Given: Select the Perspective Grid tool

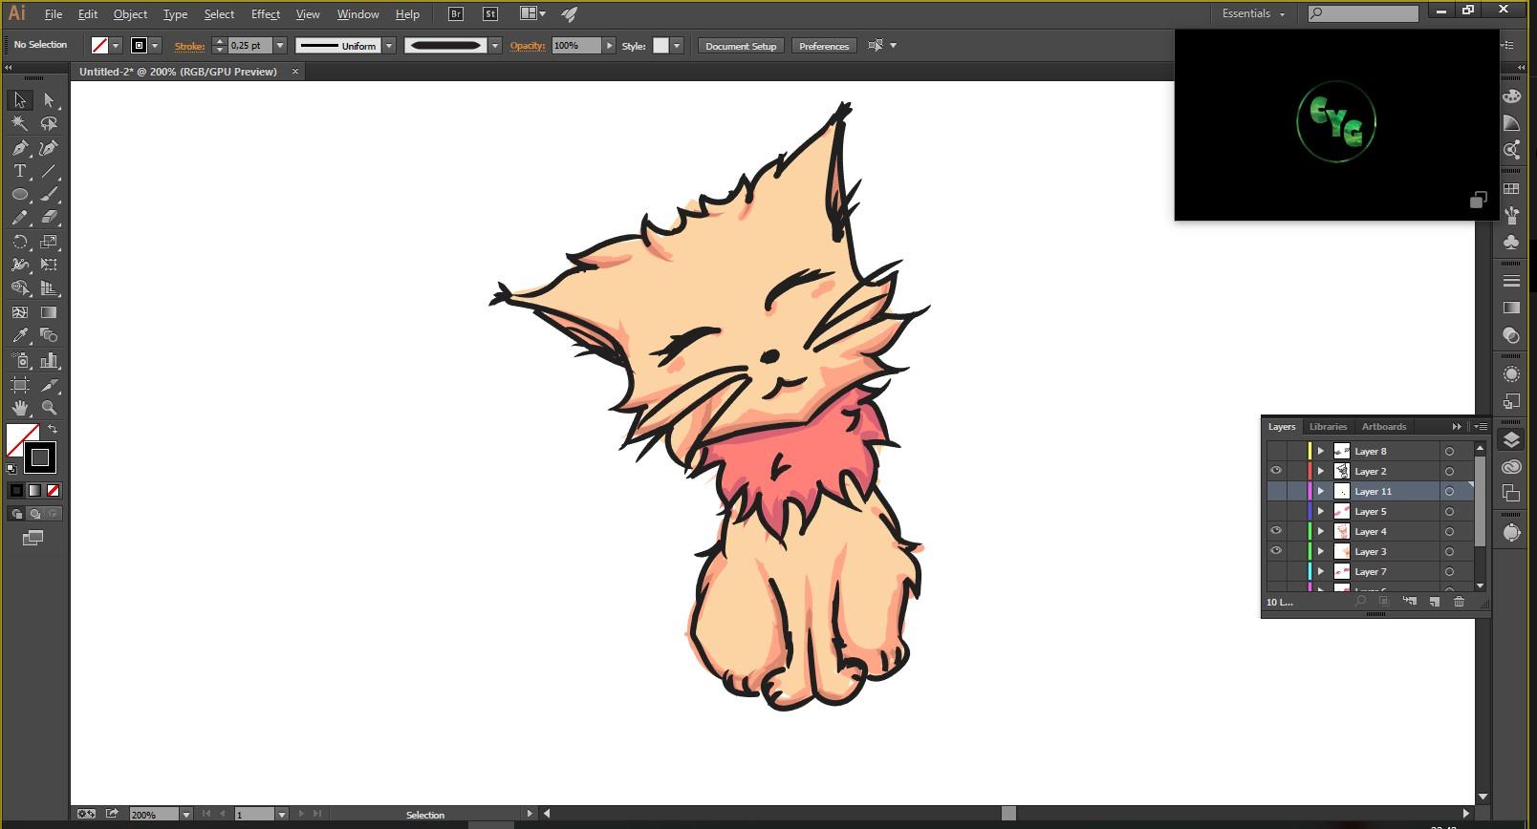Looking at the screenshot, I should coord(50,288).
